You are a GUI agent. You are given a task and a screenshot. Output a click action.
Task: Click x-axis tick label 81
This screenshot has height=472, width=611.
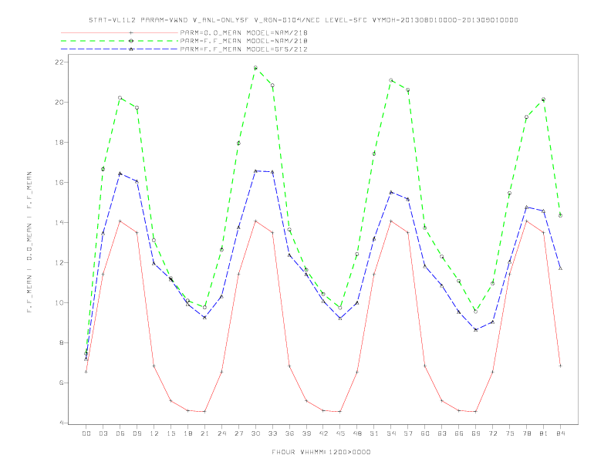click(544, 433)
